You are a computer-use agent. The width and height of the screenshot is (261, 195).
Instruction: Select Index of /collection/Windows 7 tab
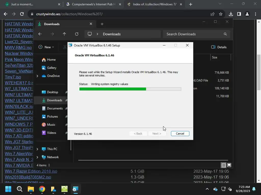155,4
